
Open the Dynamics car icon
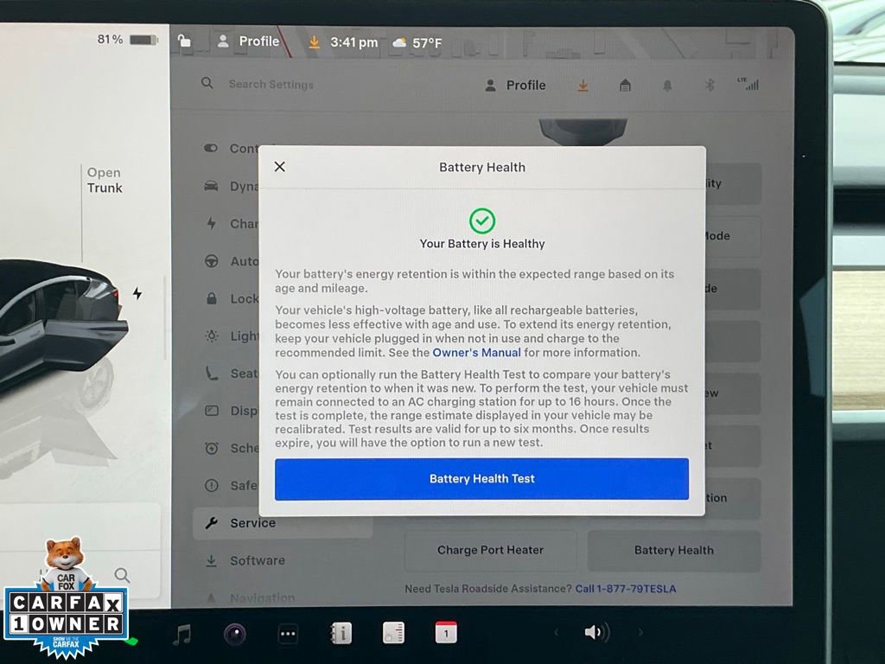[211, 186]
